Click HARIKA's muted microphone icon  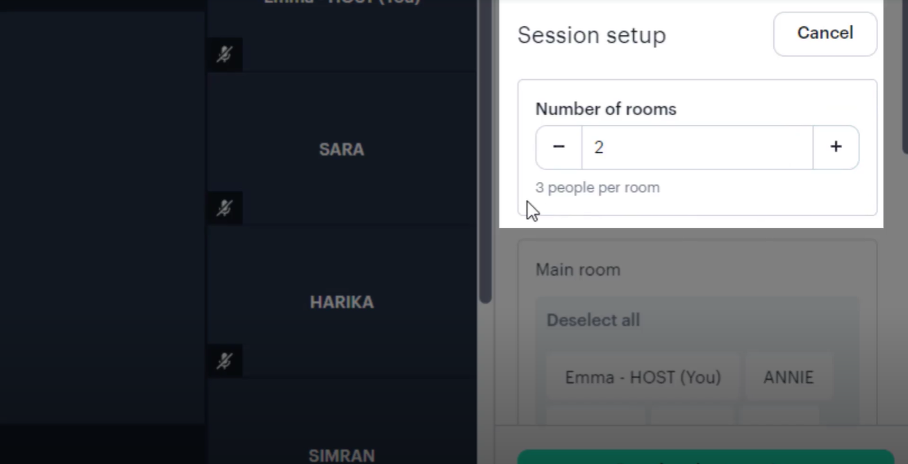point(224,361)
